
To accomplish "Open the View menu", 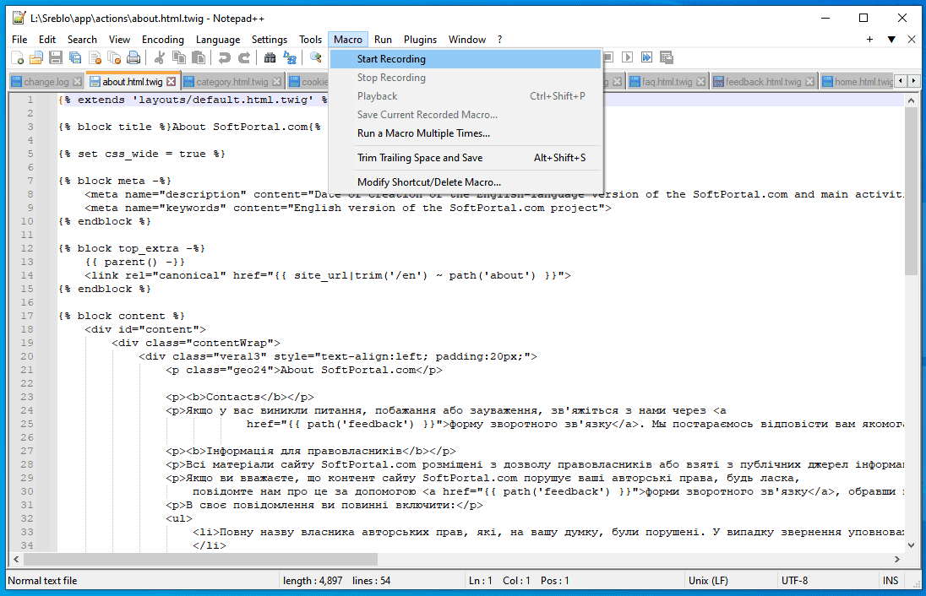I will (x=119, y=40).
